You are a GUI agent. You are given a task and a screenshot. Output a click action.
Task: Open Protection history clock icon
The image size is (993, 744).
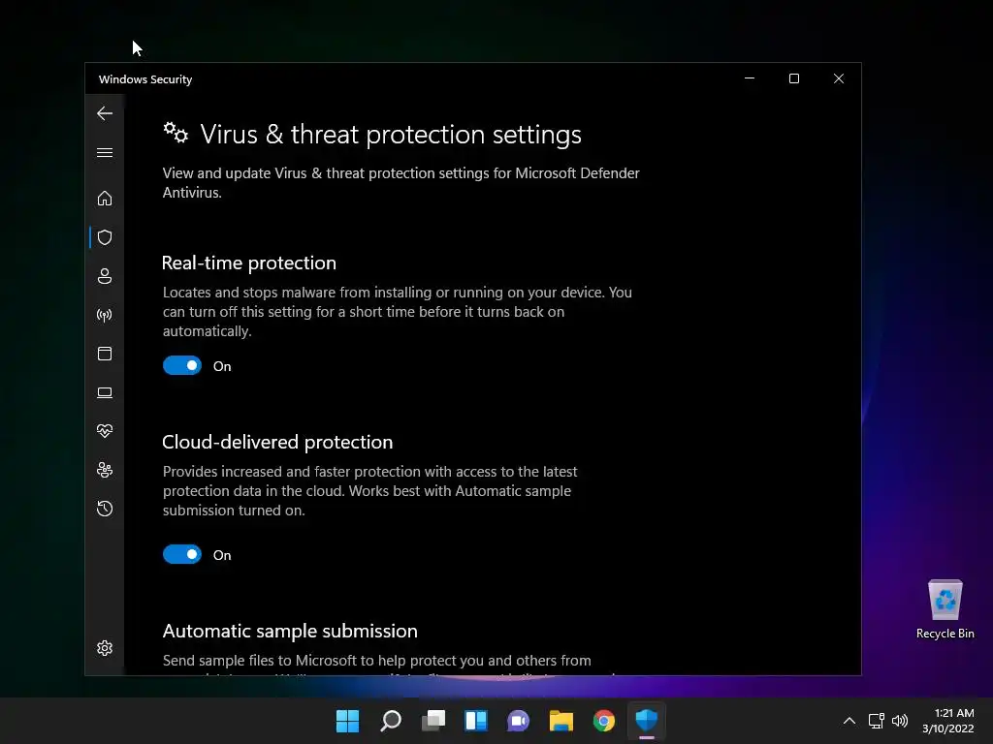pyautogui.click(x=105, y=509)
